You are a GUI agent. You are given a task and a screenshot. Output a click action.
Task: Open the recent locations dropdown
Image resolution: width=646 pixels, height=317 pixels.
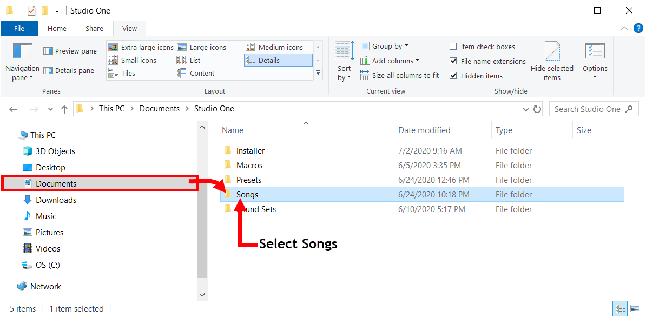[x=51, y=109]
